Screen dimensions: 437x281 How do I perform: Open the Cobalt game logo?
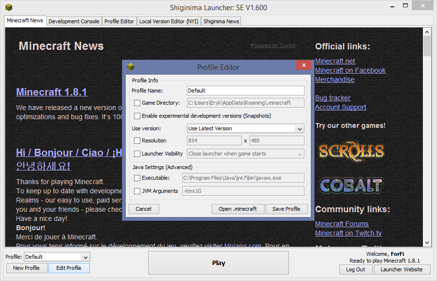(351, 185)
